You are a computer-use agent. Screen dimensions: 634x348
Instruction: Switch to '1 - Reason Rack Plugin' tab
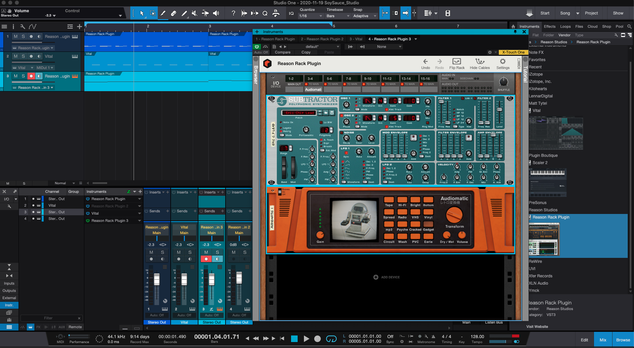275,39
